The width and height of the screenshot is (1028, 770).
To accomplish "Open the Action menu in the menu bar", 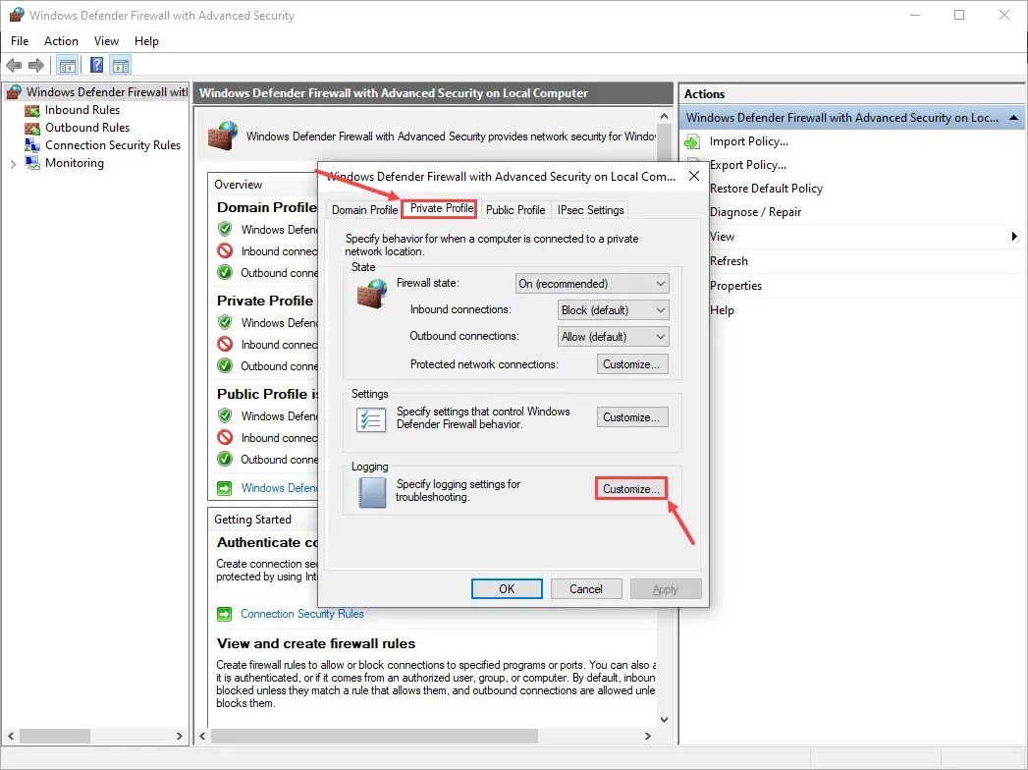I will click(61, 41).
